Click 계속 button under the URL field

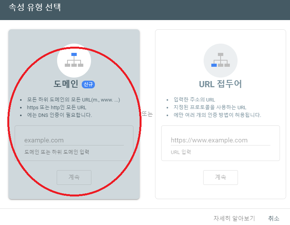(221, 177)
